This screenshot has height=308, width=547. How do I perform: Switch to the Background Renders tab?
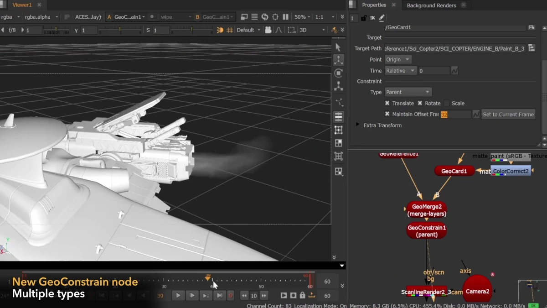click(x=431, y=5)
